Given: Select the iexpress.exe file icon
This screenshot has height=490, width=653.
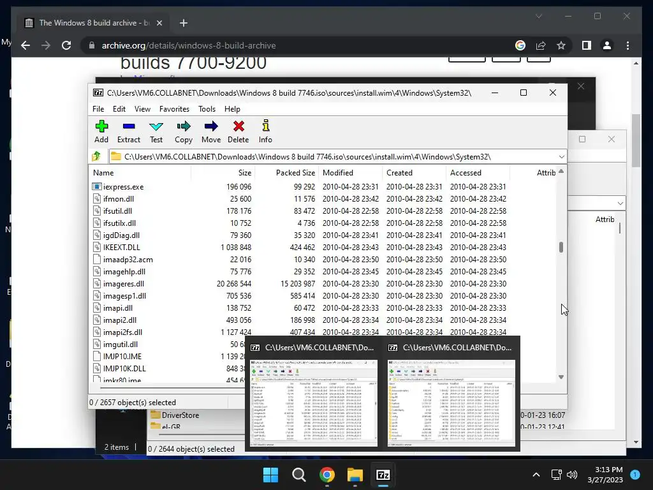Looking at the screenshot, I should (x=97, y=187).
